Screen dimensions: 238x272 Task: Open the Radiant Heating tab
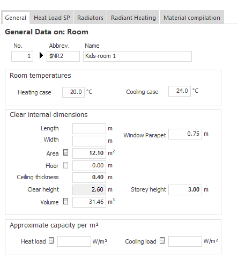[133, 18]
